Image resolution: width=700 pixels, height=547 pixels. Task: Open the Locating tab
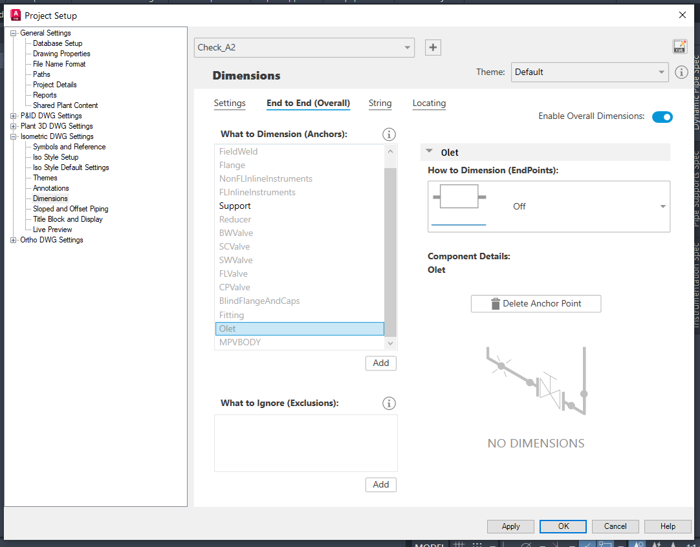point(429,103)
